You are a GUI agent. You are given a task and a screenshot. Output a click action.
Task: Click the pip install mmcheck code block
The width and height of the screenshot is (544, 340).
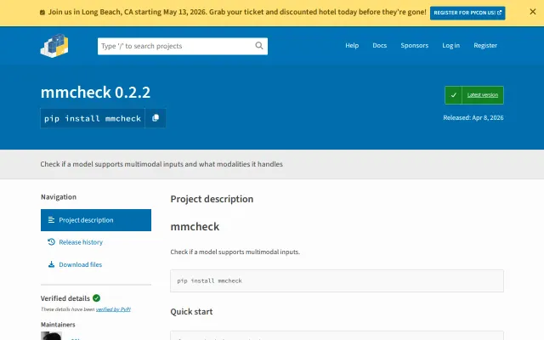pos(337,281)
